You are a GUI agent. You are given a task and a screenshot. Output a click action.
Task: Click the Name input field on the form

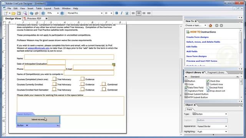pyautogui.click(x=69, y=57)
